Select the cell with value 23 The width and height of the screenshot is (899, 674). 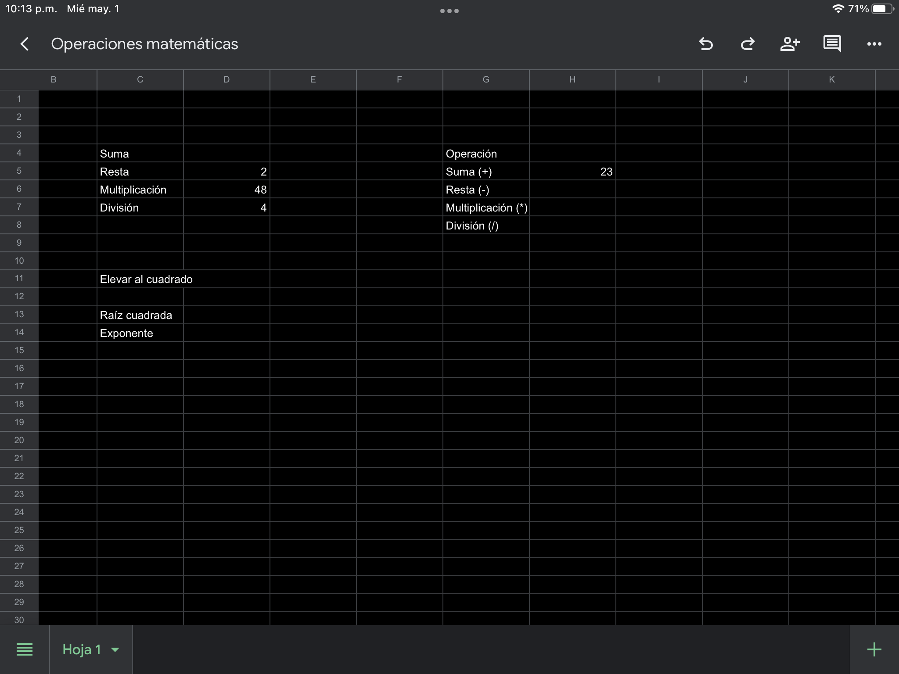click(572, 172)
